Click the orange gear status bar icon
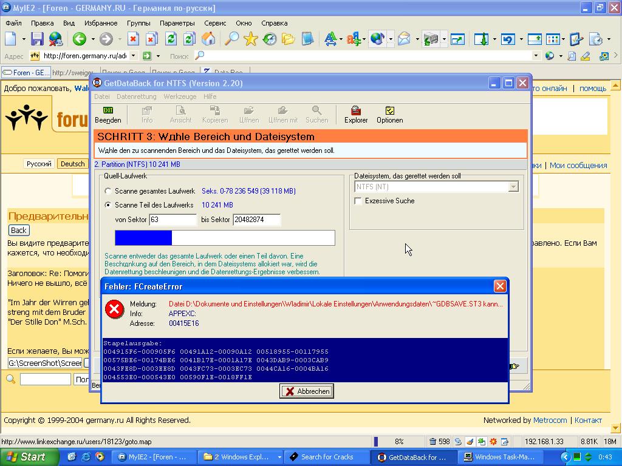Viewport: 622px width, 466px height. coord(493,442)
